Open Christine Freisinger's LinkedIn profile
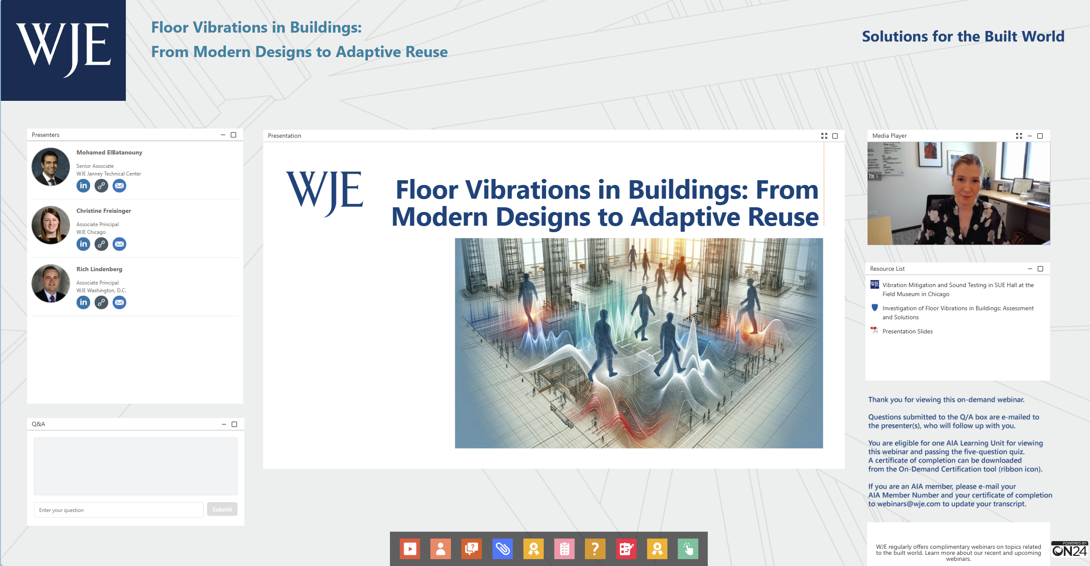This screenshot has height=566, width=1090. click(x=83, y=244)
